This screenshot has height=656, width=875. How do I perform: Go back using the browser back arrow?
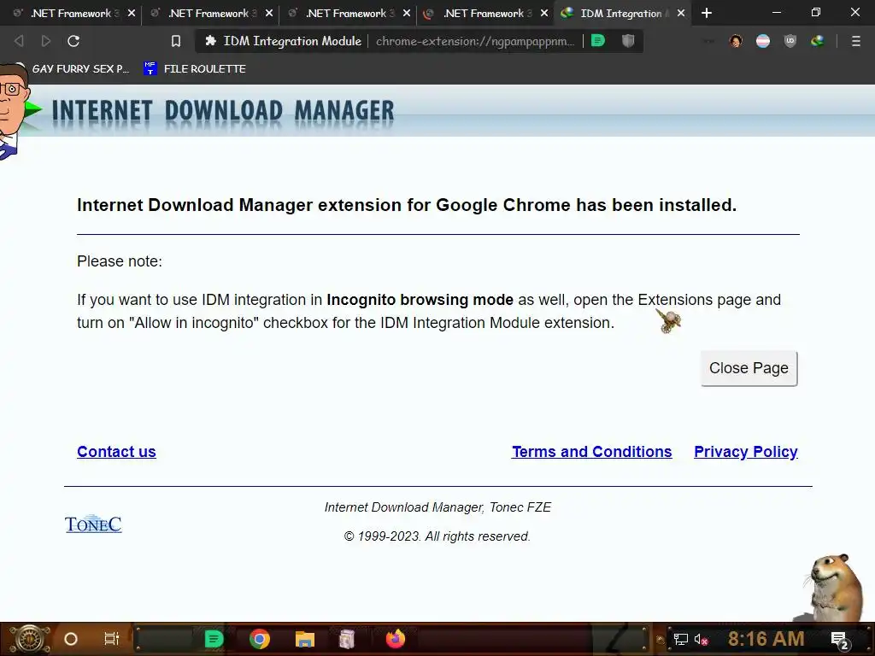pos(19,41)
